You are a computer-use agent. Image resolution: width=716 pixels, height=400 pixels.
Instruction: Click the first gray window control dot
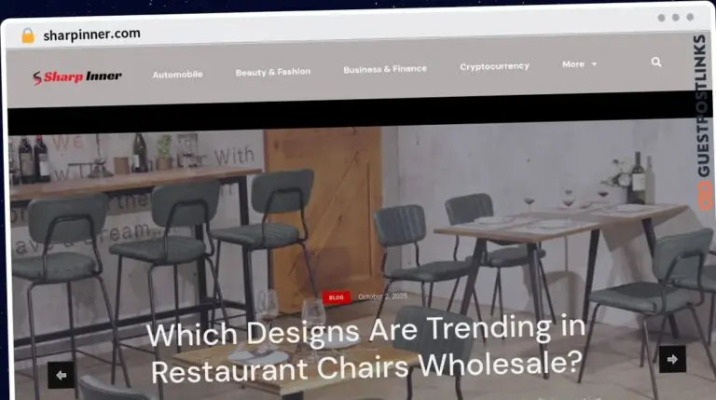pyautogui.click(x=661, y=18)
